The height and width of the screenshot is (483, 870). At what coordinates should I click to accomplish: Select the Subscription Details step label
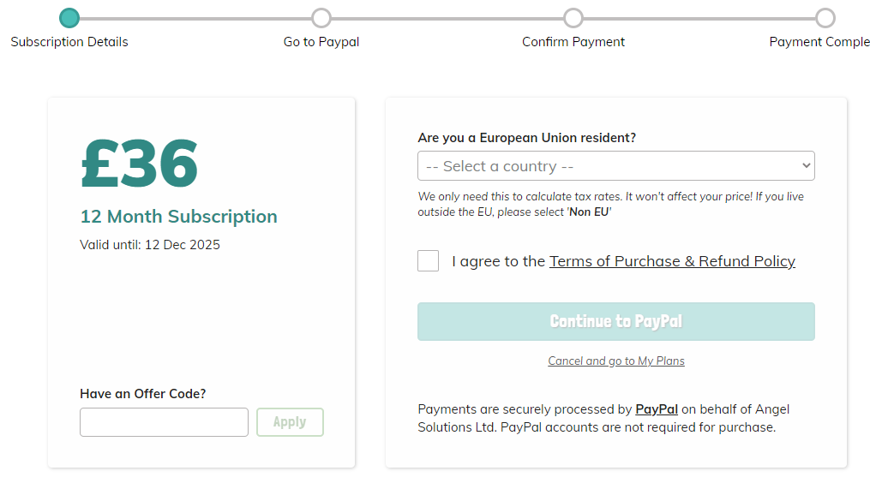pos(69,42)
